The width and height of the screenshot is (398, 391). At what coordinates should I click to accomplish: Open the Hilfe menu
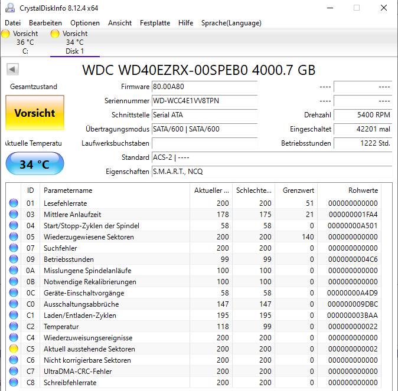pyautogui.click(x=185, y=23)
